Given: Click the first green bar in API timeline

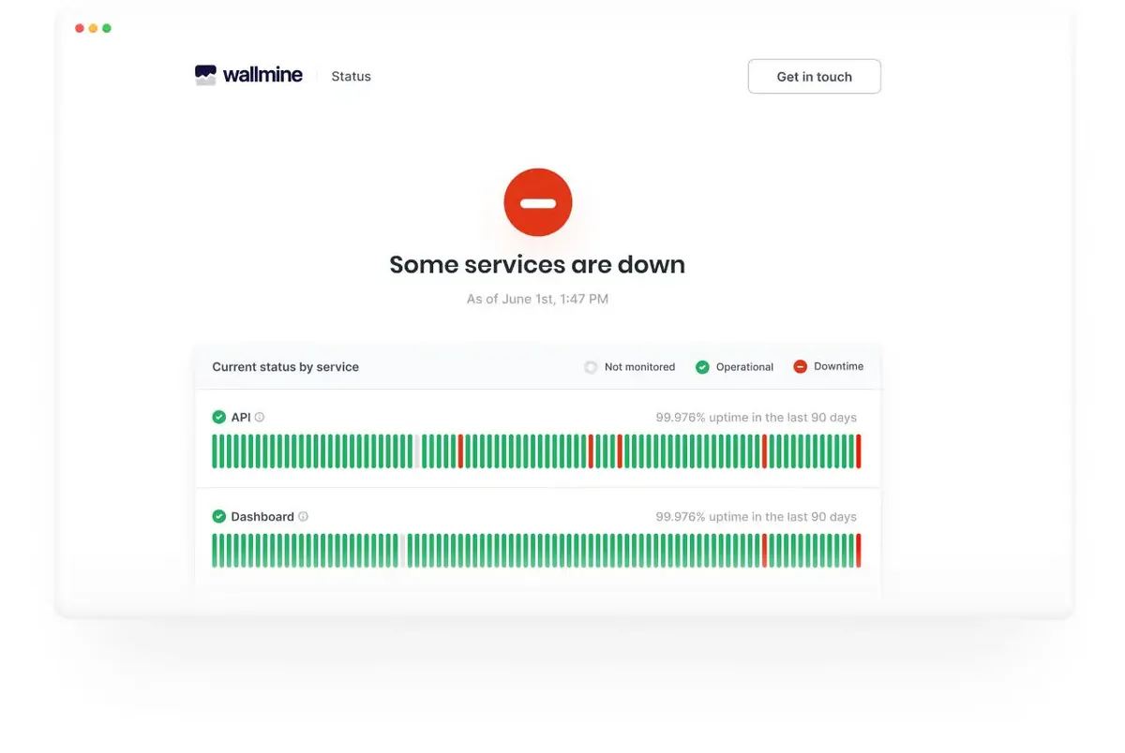Looking at the screenshot, I should click(215, 451).
